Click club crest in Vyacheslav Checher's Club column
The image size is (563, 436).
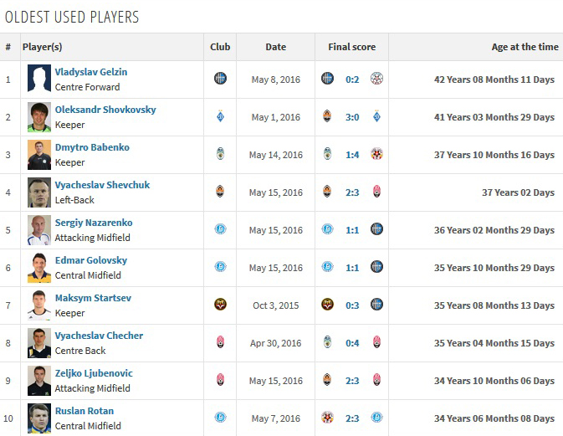click(x=220, y=342)
